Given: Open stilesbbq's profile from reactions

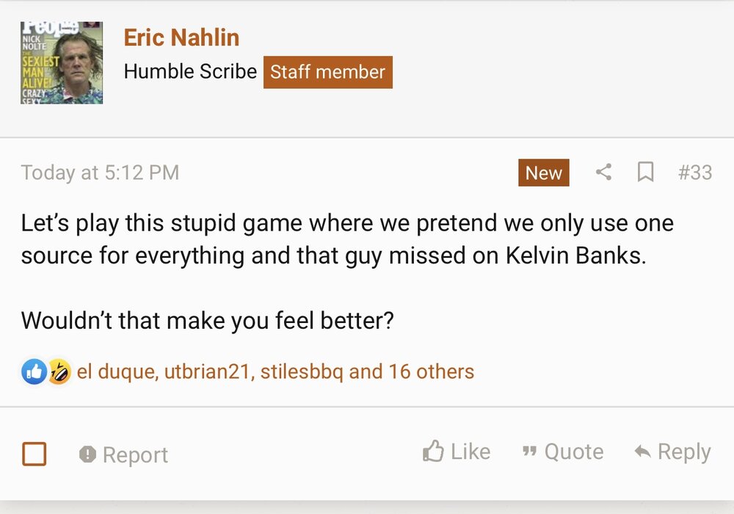Looking at the screenshot, I should point(301,372).
